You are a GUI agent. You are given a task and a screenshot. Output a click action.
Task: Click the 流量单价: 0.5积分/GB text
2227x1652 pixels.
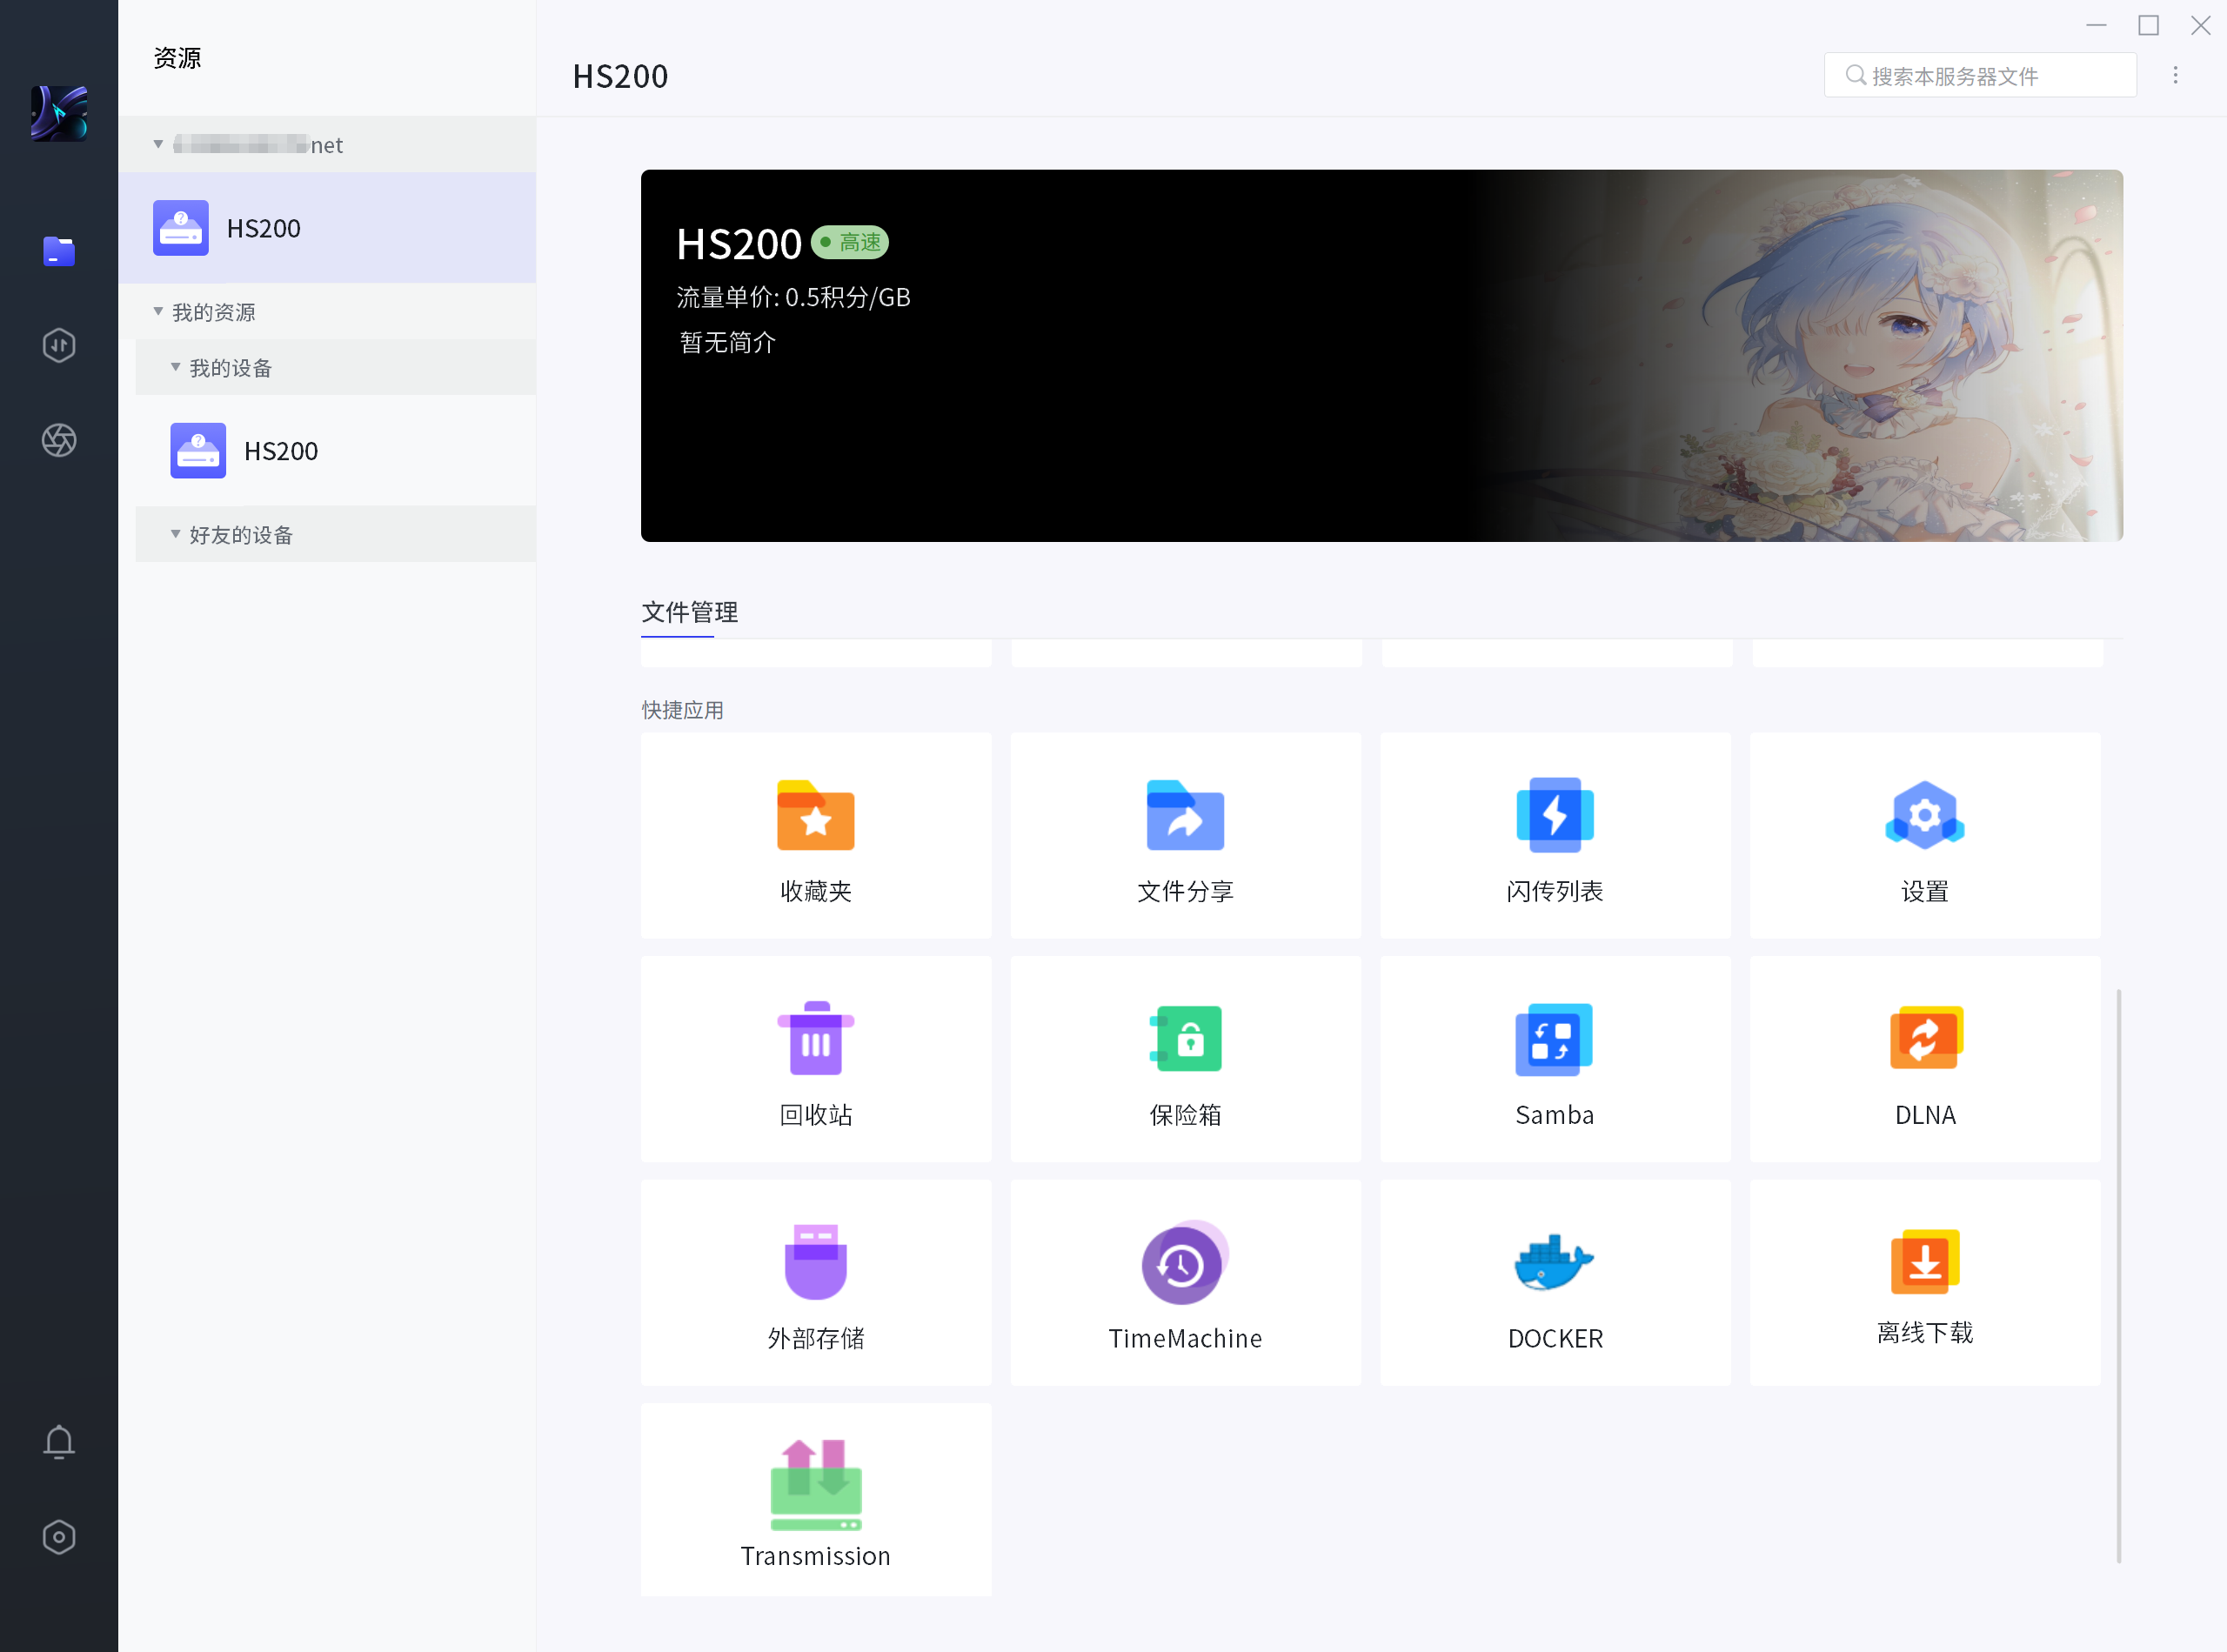[x=793, y=298]
